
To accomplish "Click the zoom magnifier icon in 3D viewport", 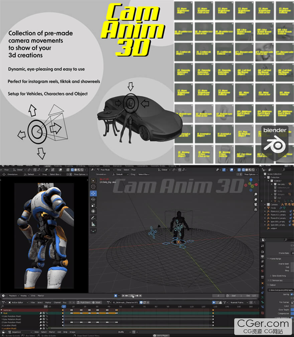I will (x=256, y=194).
